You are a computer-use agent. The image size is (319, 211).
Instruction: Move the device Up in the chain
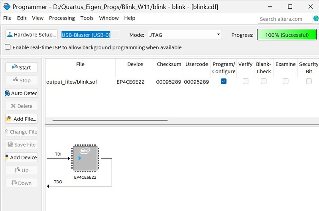22,170
